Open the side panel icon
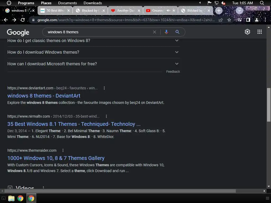This screenshot has width=271, height=203. pyautogui.click(x=248, y=20)
